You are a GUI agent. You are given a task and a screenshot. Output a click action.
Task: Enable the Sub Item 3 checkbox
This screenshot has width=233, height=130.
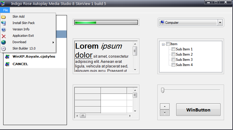tap(173, 60)
